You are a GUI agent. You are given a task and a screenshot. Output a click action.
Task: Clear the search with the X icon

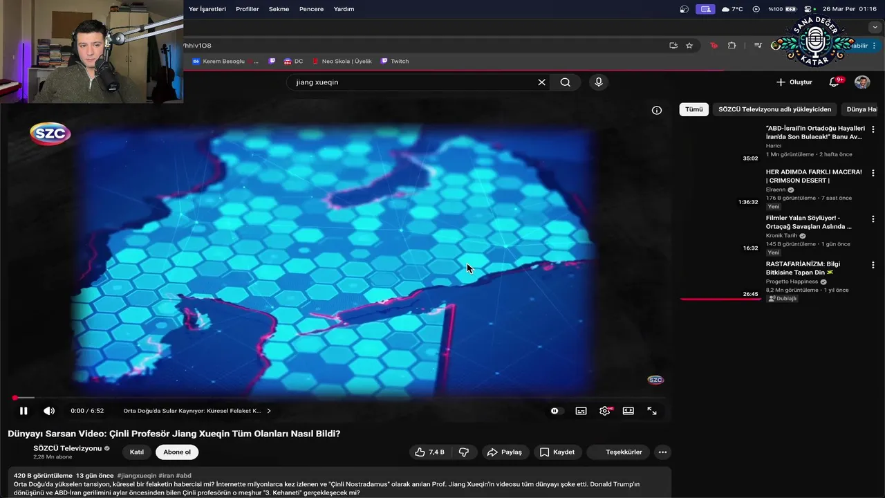coord(542,82)
